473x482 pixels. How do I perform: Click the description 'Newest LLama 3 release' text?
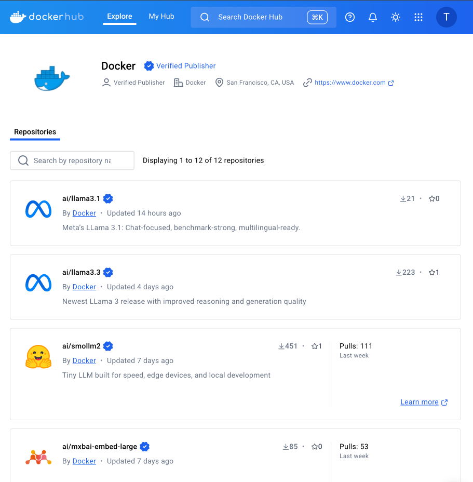click(184, 302)
